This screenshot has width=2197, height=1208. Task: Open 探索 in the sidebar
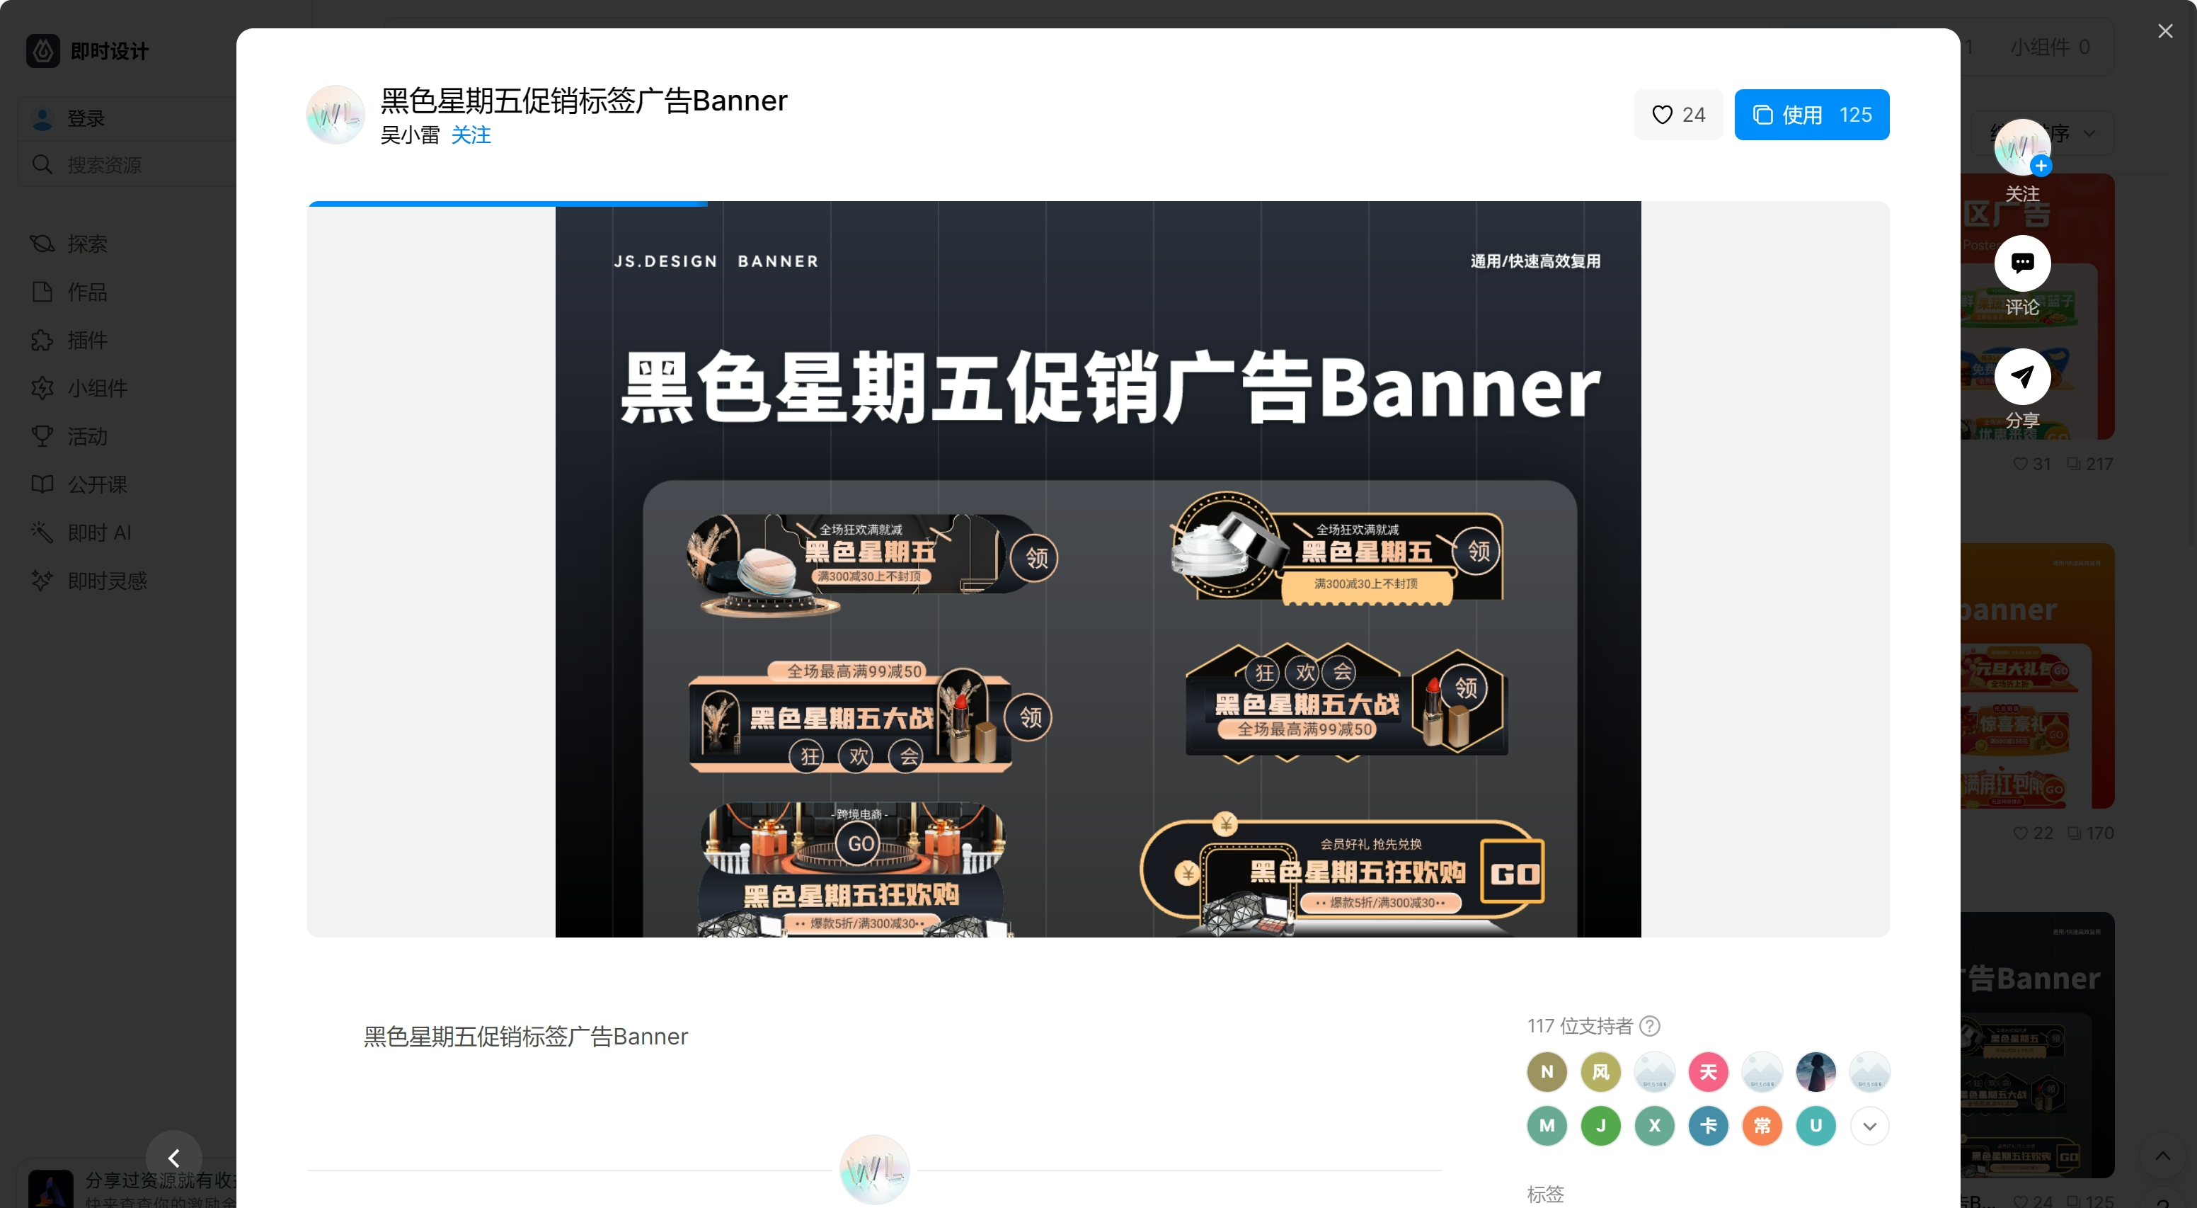click(87, 244)
